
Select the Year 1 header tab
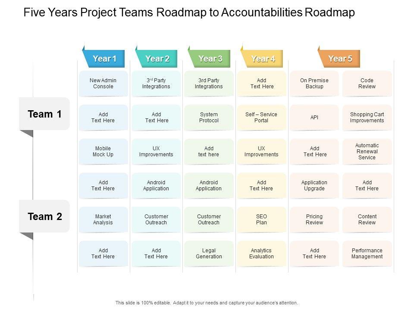pos(105,59)
